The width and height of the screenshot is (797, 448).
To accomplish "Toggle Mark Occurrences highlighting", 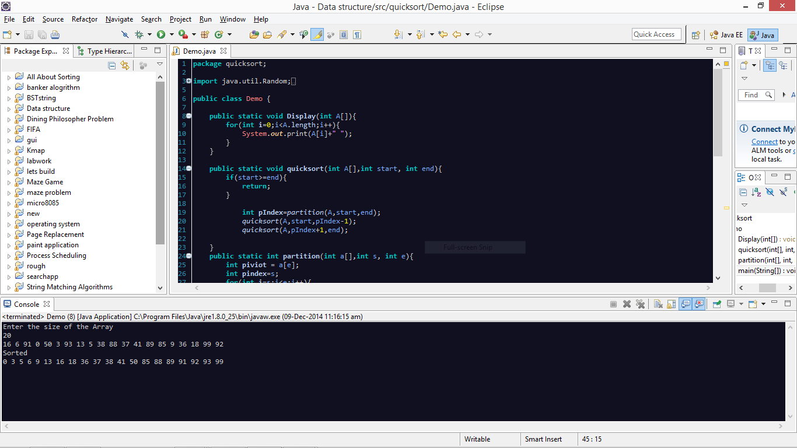I will tap(317, 34).
